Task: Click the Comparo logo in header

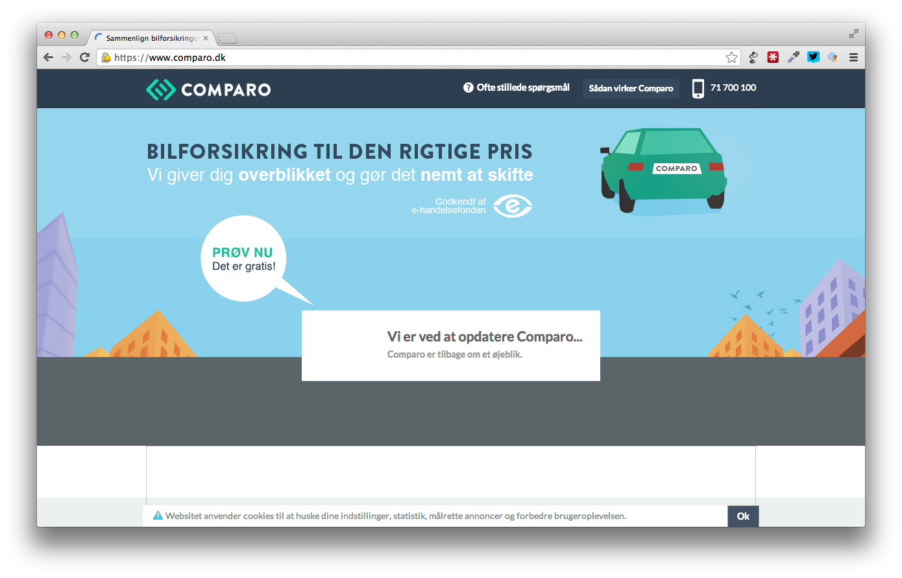Action: tap(208, 89)
